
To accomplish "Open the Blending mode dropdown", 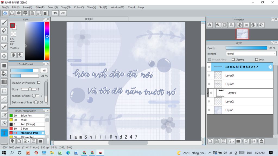I will pyautogui.click(x=251, y=54).
